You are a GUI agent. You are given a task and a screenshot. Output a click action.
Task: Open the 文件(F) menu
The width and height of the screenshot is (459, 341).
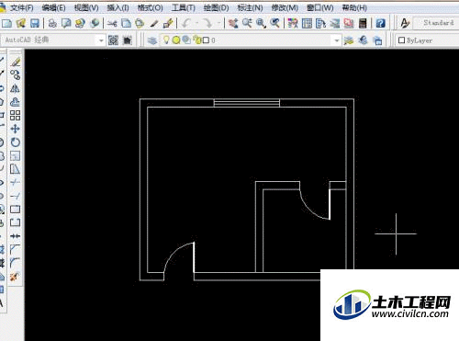22,7
